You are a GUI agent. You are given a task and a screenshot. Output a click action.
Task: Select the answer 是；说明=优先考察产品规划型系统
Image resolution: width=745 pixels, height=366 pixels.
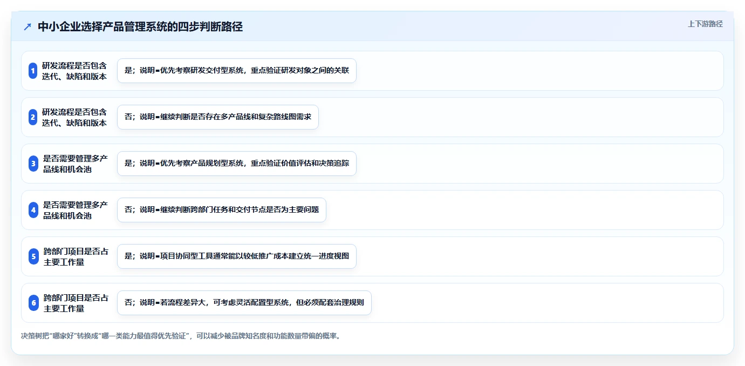coord(237,164)
